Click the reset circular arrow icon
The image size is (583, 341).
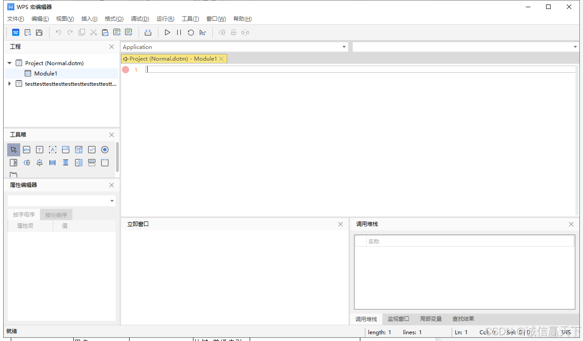[191, 32]
